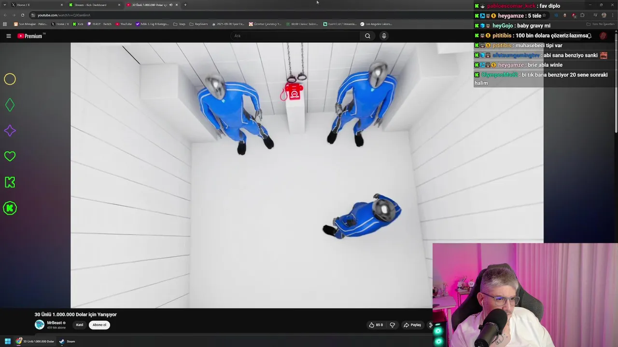Open the 2025-09-06 Spor Ek bookmark
618x347 pixels.
(228, 24)
